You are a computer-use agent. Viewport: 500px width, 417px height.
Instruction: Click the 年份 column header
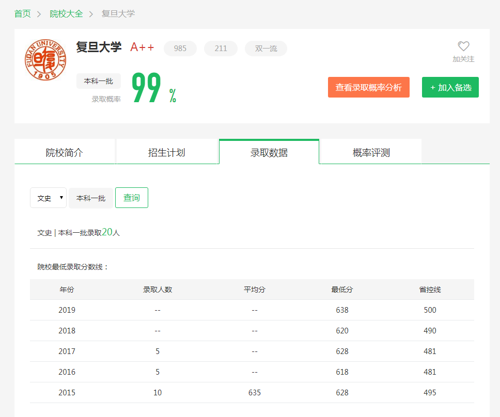67,290
